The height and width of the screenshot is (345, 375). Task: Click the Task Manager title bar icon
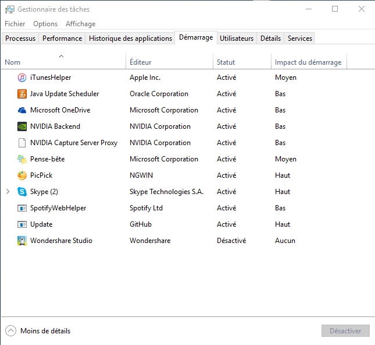coord(10,9)
